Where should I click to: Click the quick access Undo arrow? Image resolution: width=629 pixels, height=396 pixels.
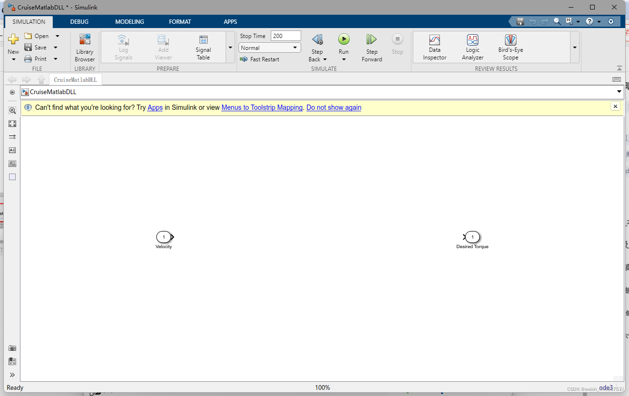[533, 21]
